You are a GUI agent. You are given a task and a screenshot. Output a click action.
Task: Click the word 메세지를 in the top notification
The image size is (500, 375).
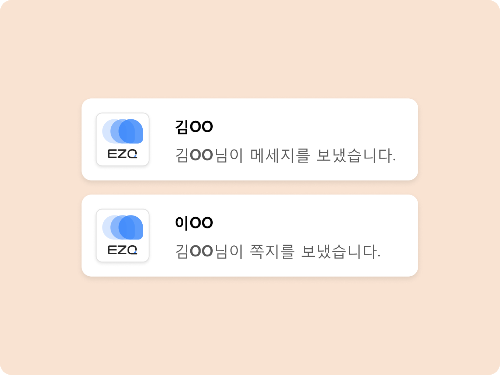[x=280, y=155]
